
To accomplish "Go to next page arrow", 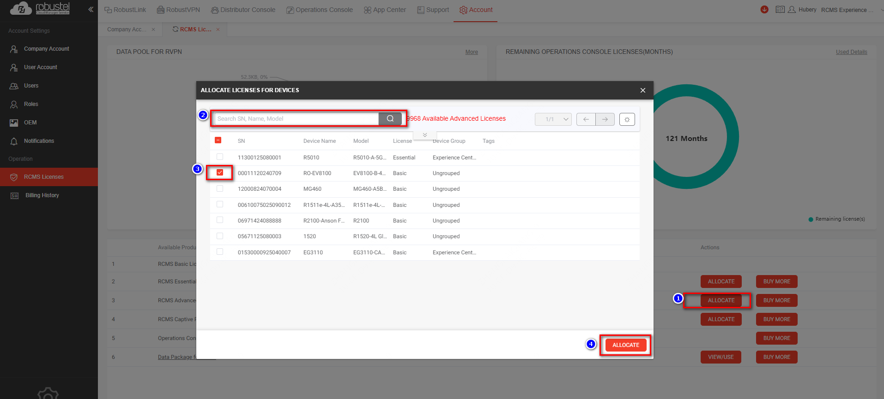I will click(605, 119).
